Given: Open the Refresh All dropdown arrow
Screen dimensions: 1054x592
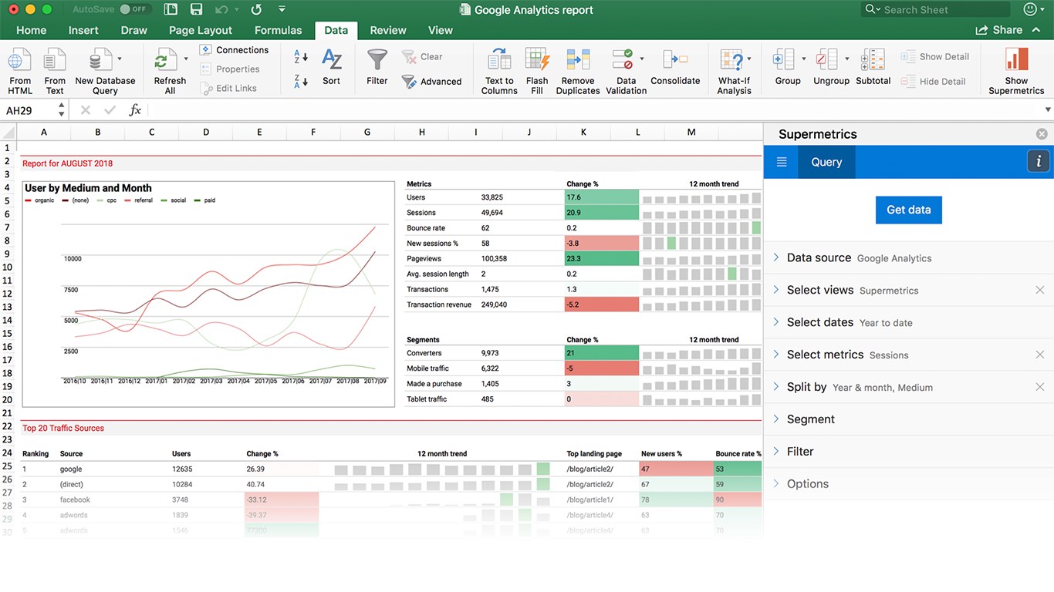Looking at the screenshot, I should pyautogui.click(x=186, y=59).
